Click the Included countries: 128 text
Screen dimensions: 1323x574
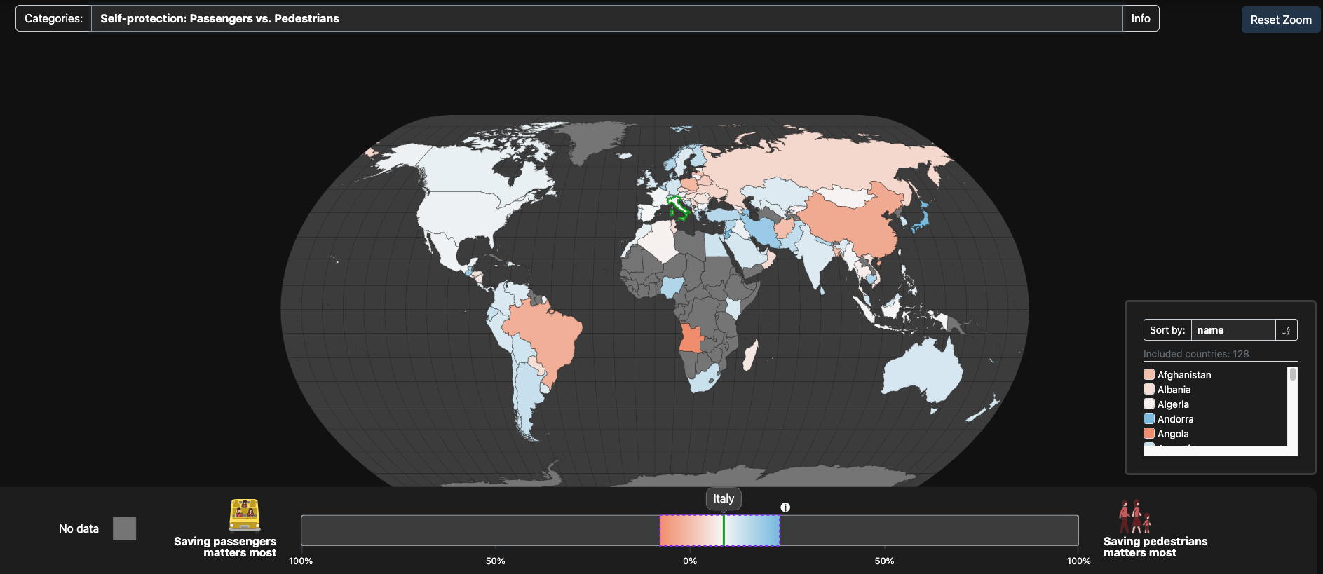(1196, 354)
